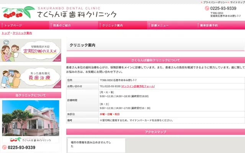This screenshot has width=245, height=153.
Task: Open the サイトマップ link at top
Action: click(x=237, y=2)
